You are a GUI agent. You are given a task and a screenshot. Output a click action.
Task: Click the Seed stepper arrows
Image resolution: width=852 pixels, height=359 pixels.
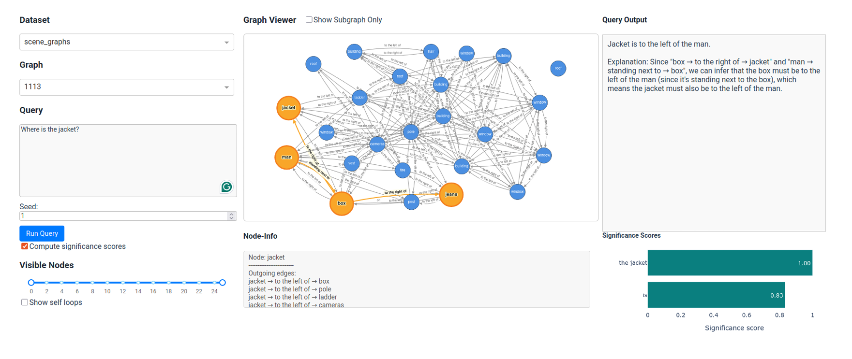tap(231, 216)
